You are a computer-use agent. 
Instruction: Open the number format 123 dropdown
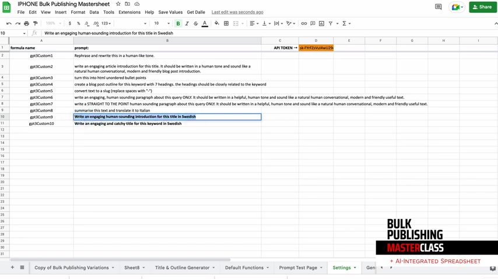106,23
